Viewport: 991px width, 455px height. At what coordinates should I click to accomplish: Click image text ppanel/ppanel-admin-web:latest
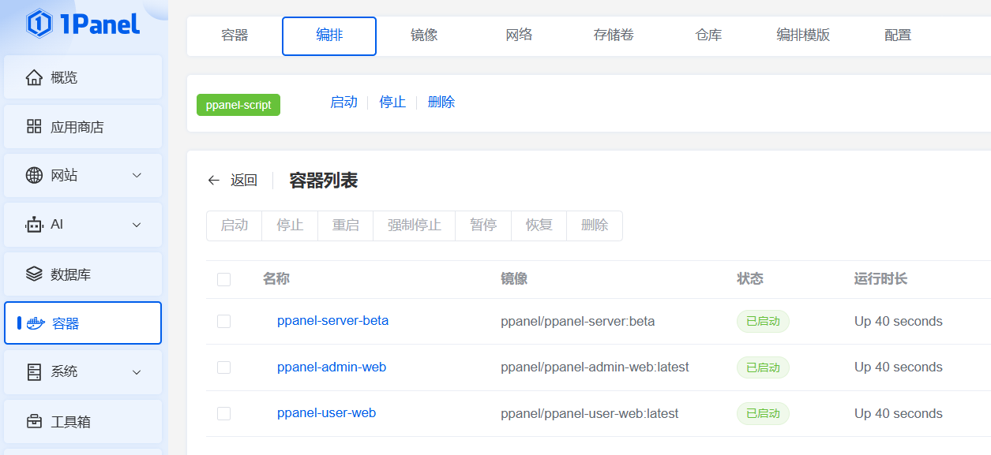click(595, 367)
